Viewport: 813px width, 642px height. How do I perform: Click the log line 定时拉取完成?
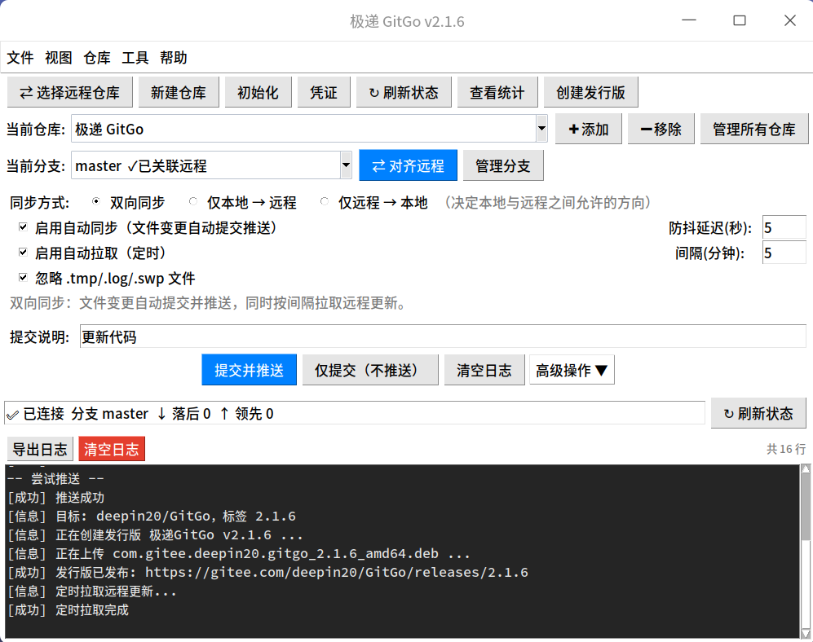tap(68, 610)
